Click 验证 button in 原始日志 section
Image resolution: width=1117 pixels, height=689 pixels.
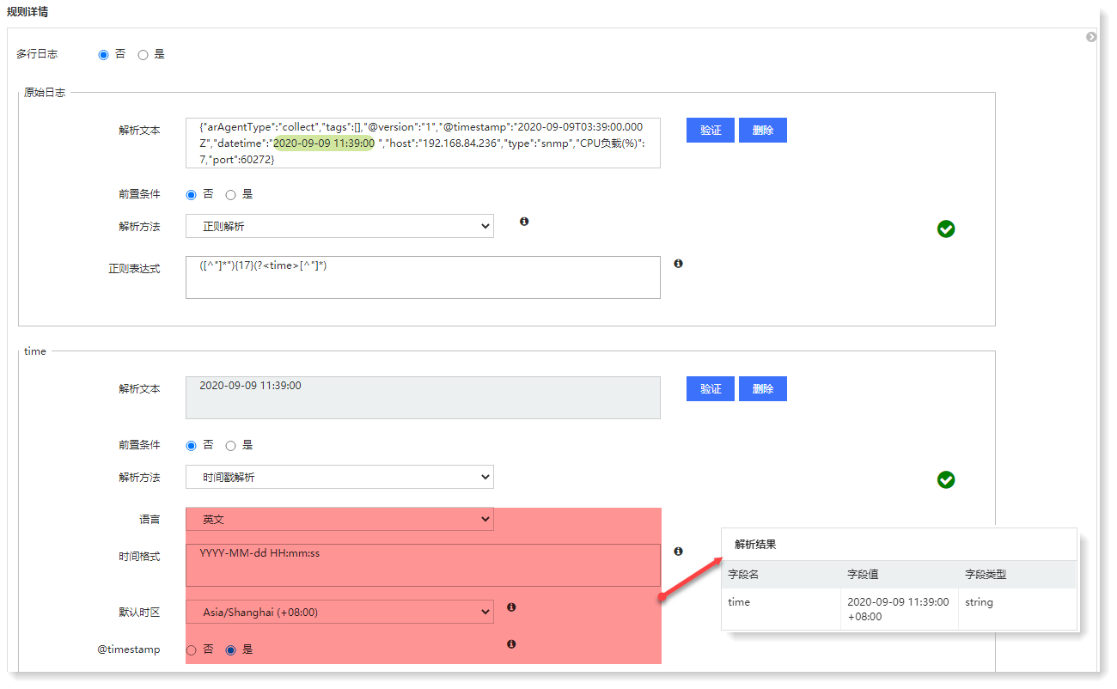(x=711, y=130)
